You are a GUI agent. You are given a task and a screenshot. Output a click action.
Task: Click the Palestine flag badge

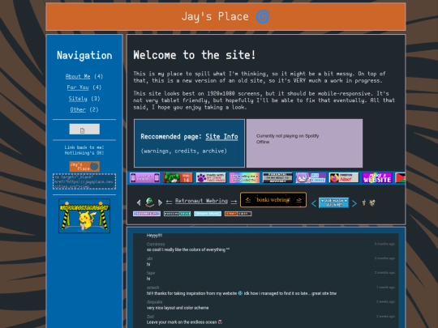[x=401, y=177]
